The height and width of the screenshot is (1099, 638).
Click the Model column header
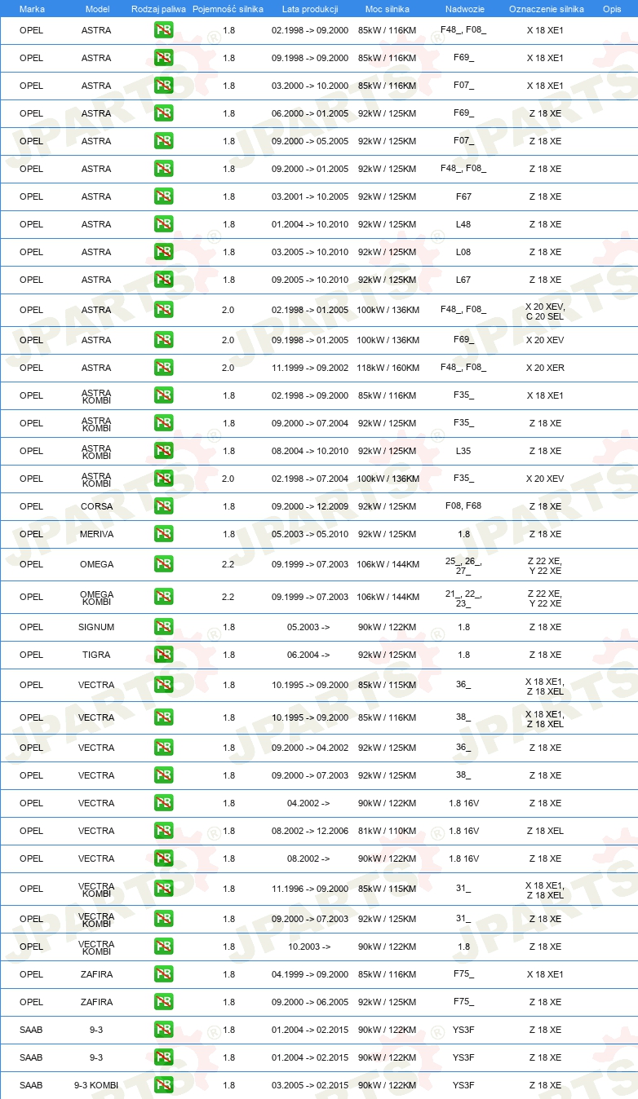point(97,9)
